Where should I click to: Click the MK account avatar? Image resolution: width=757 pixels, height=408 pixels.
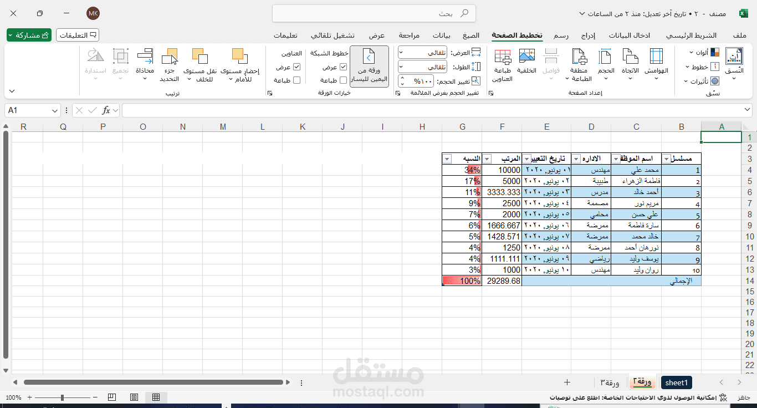click(x=93, y=13)
